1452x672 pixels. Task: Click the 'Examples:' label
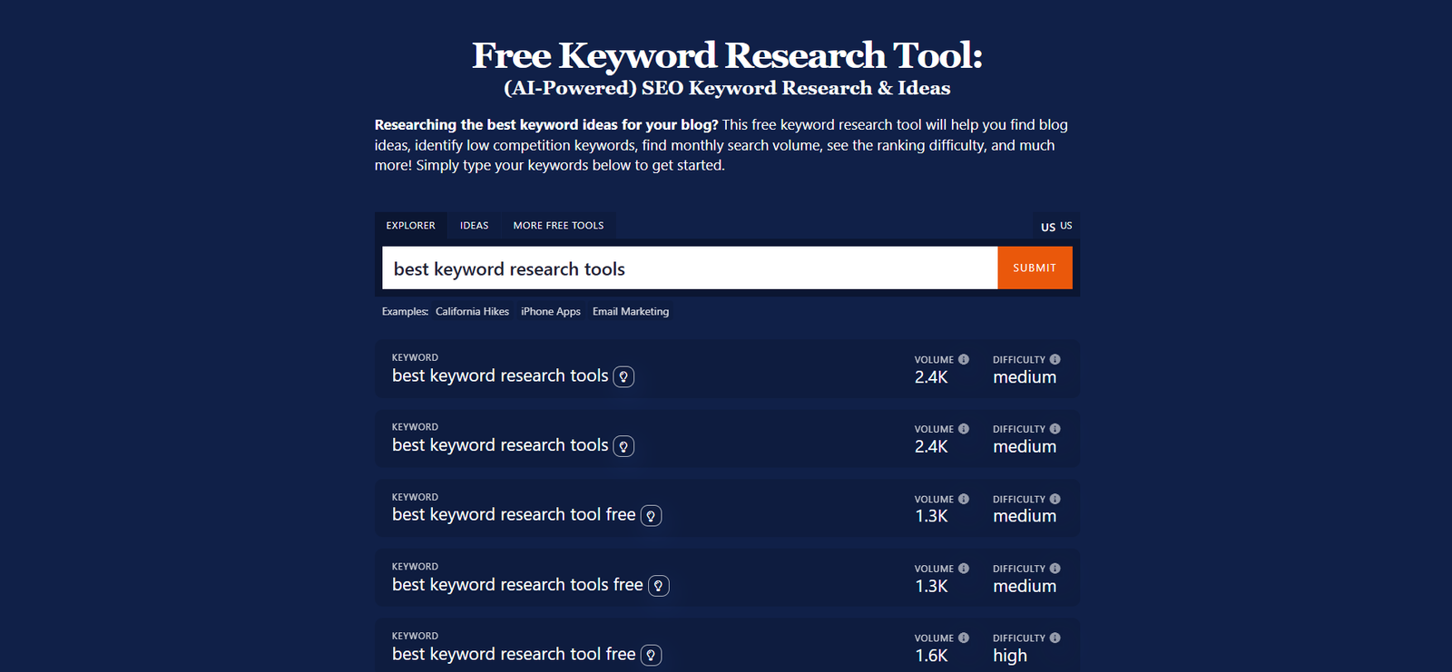(405, 311)
